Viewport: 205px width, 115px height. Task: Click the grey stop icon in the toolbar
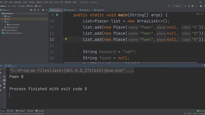(196, 6)
